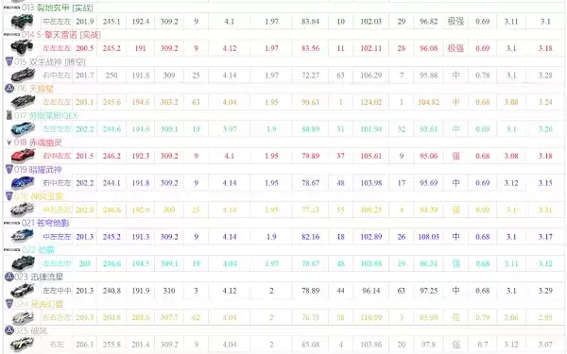Screen dimensions: 567x354
Task: Open the blue 暗耀武神 car thumbnail
Action: [23, 182]
